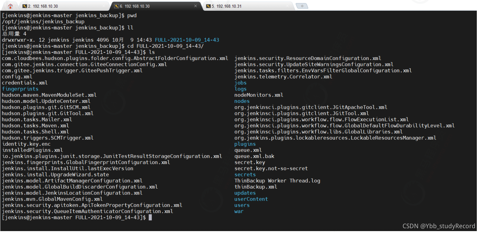This screenshot has width=480, height=233.
Task: Click credentials.xml in the file list
Action: coord(25,83)
